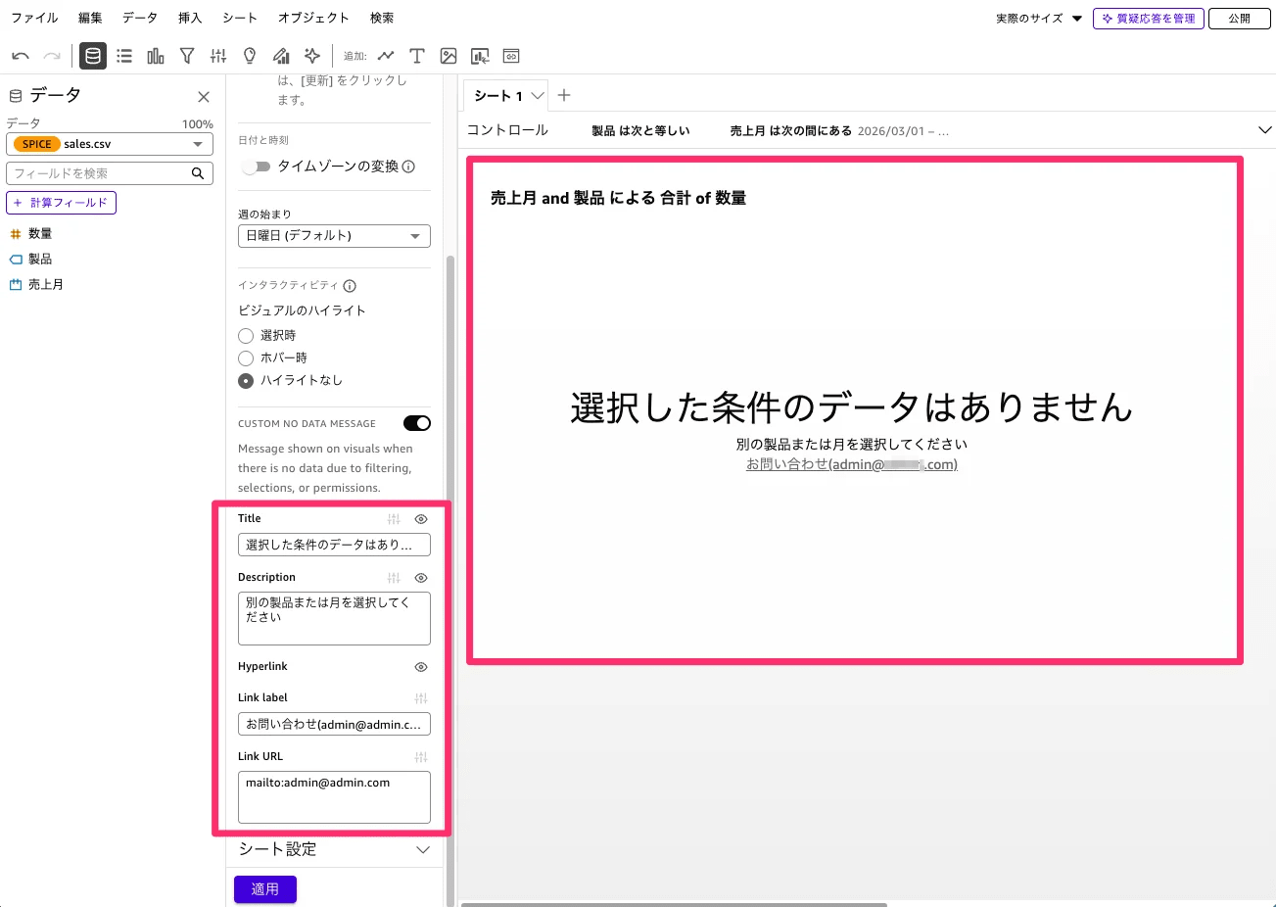Screen dimensions: 1276x907
Task: Open ファイル menu
Action: [x=34, y=19]
